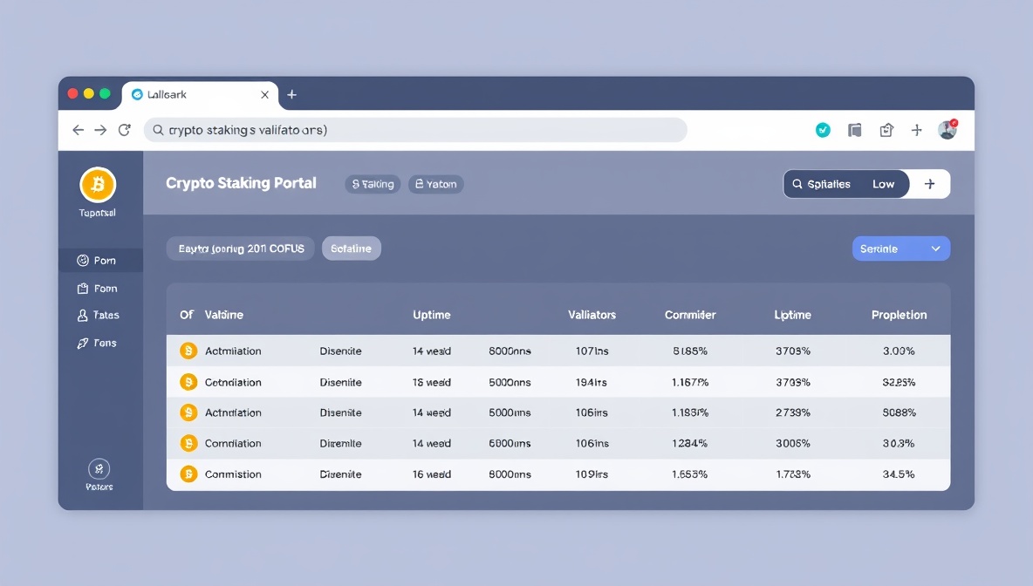The image size is (1033, 586).
Task: Click the Bitcoin logo in sidebar
Action: click(98, 184)
